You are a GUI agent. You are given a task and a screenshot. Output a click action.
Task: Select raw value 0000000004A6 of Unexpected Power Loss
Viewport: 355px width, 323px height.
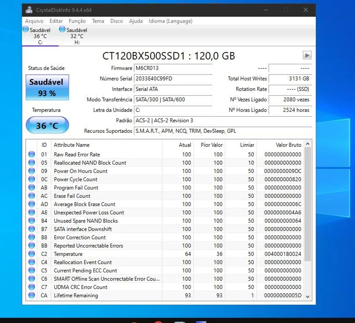[283, 213]
